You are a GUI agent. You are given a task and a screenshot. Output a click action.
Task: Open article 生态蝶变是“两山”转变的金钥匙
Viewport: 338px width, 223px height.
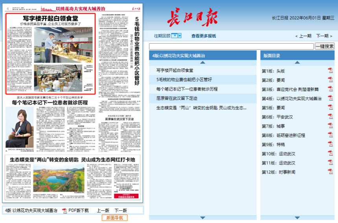201,108
